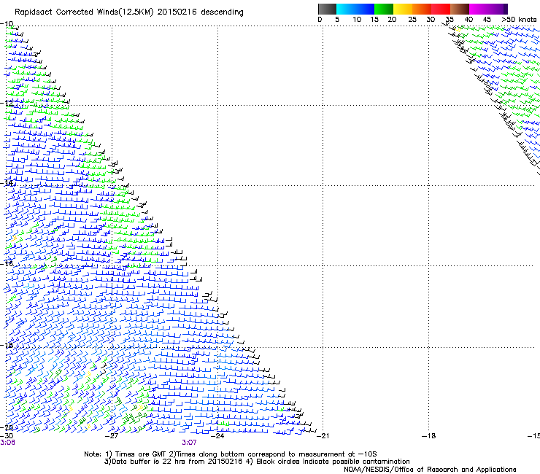The width and height of the screenshot is (540, 474).
Task: Click the -18 latitude label on left axis
Action: tap(7, 345)
